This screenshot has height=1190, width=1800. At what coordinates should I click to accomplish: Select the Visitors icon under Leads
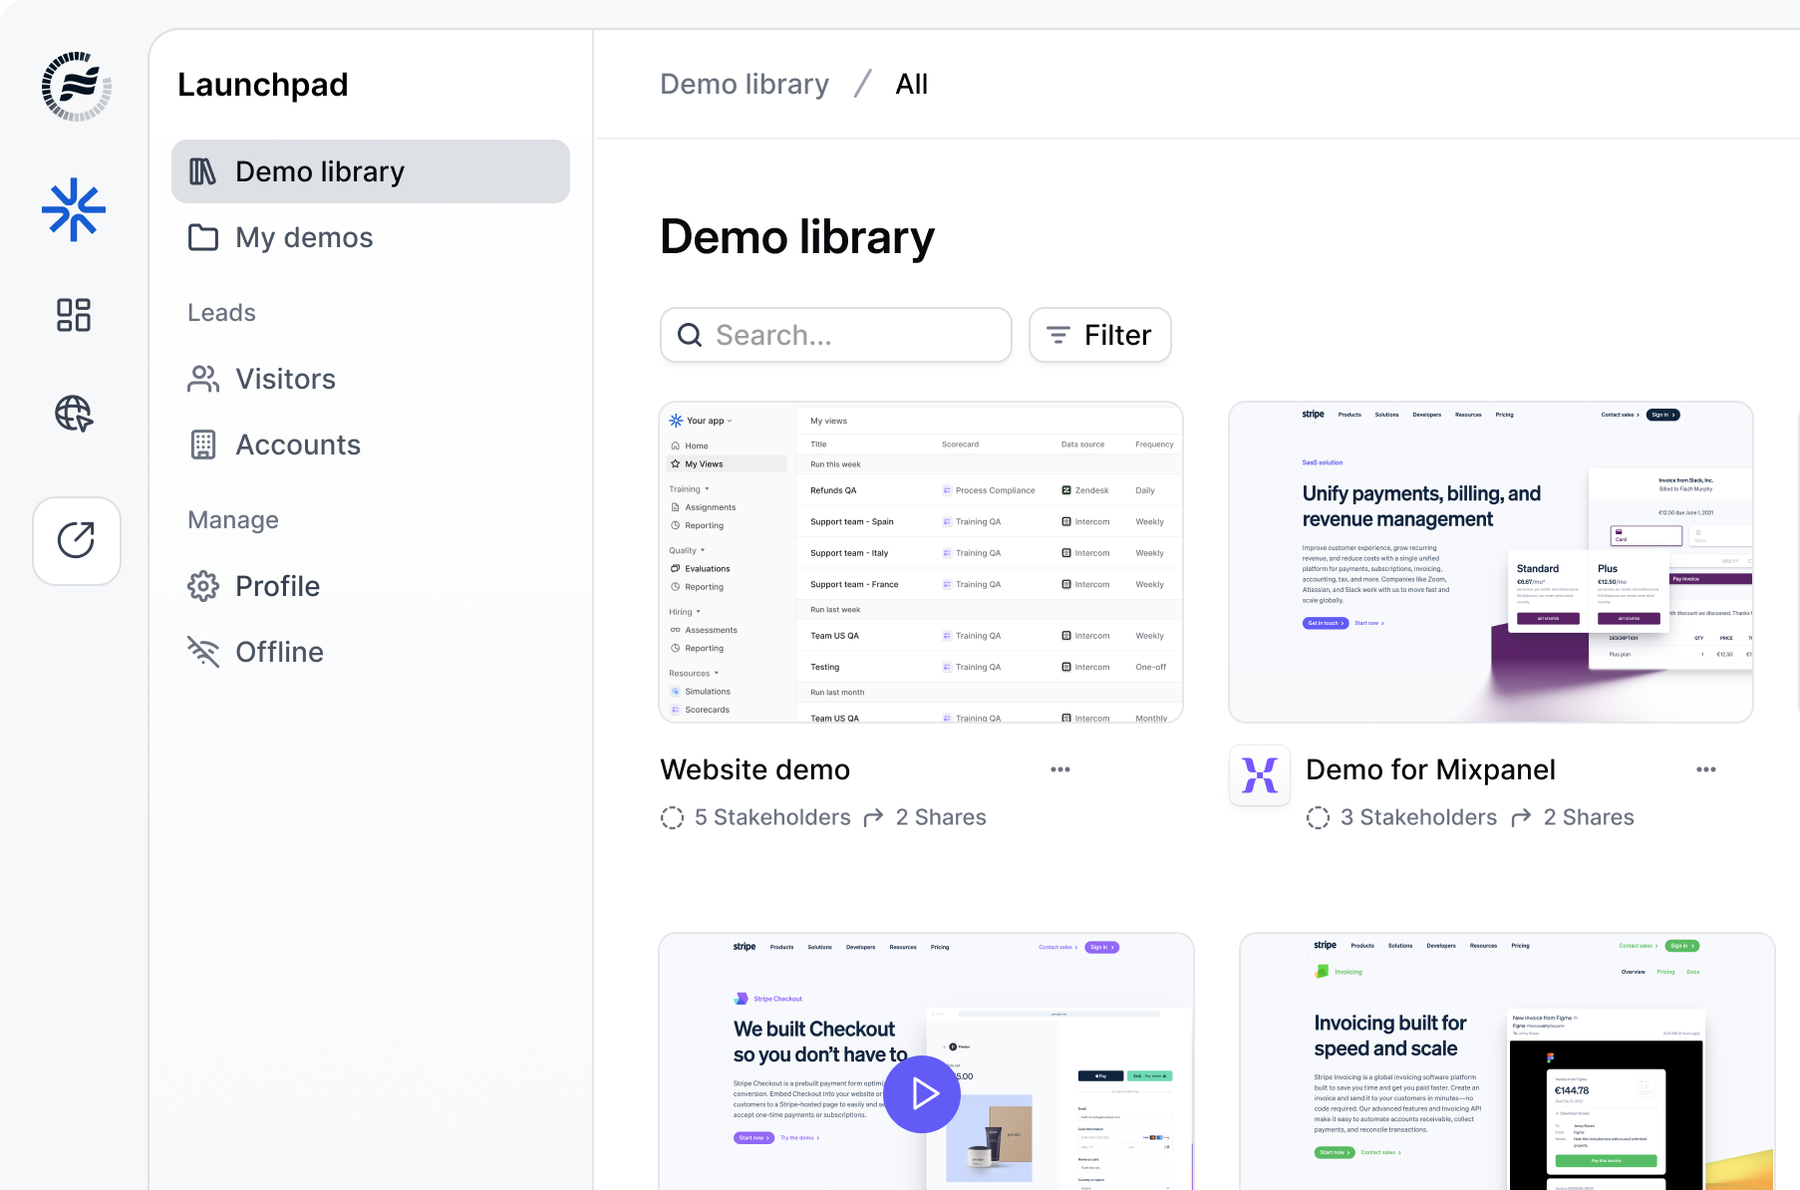click(x=203, y=379)
